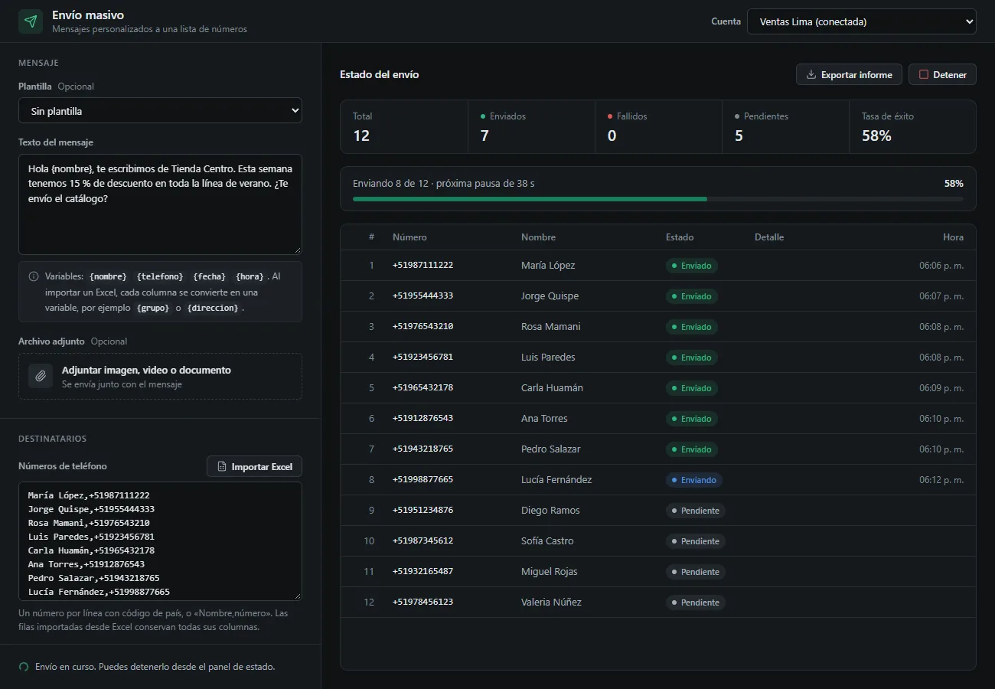Select the Enviados stat card
The image size is (995, 689).
(x=531, y=127)
